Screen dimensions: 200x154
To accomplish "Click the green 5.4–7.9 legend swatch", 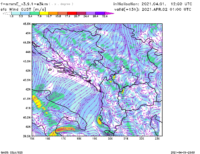I will (34, 13).
